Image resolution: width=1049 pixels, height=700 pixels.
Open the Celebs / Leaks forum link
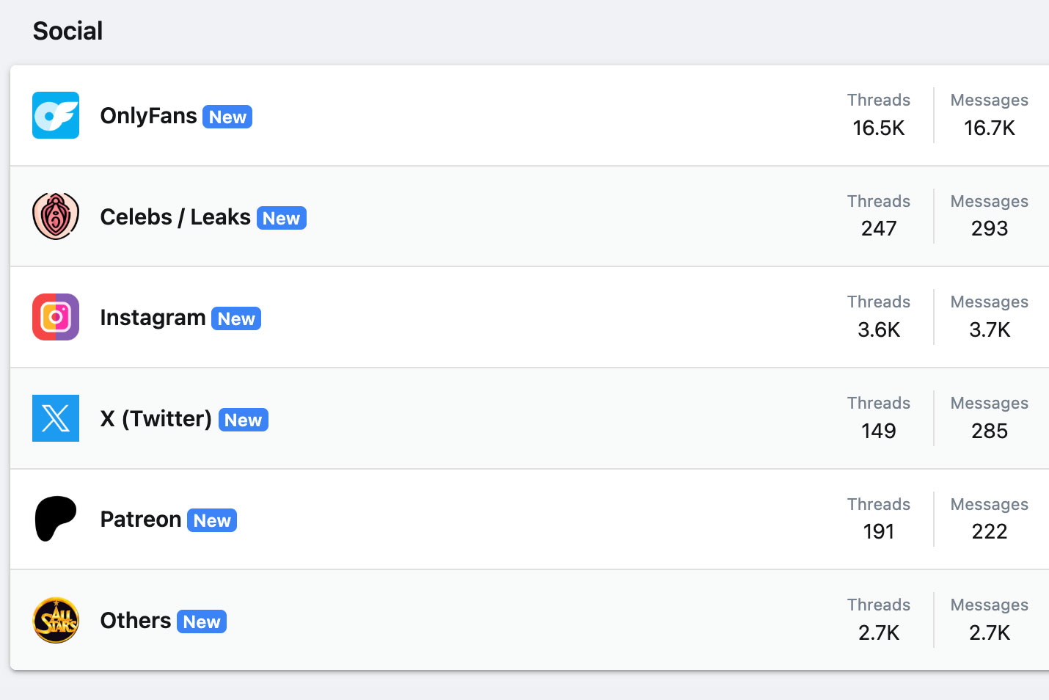175,217
